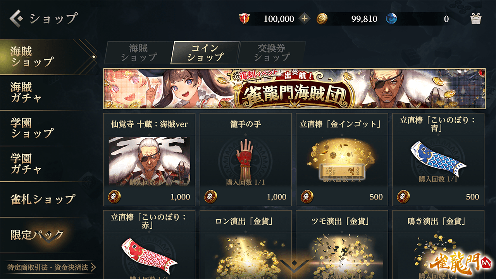Tap the gold coin currency icon
This screenshot has width=496, height=279.
[x=322, y=19]
